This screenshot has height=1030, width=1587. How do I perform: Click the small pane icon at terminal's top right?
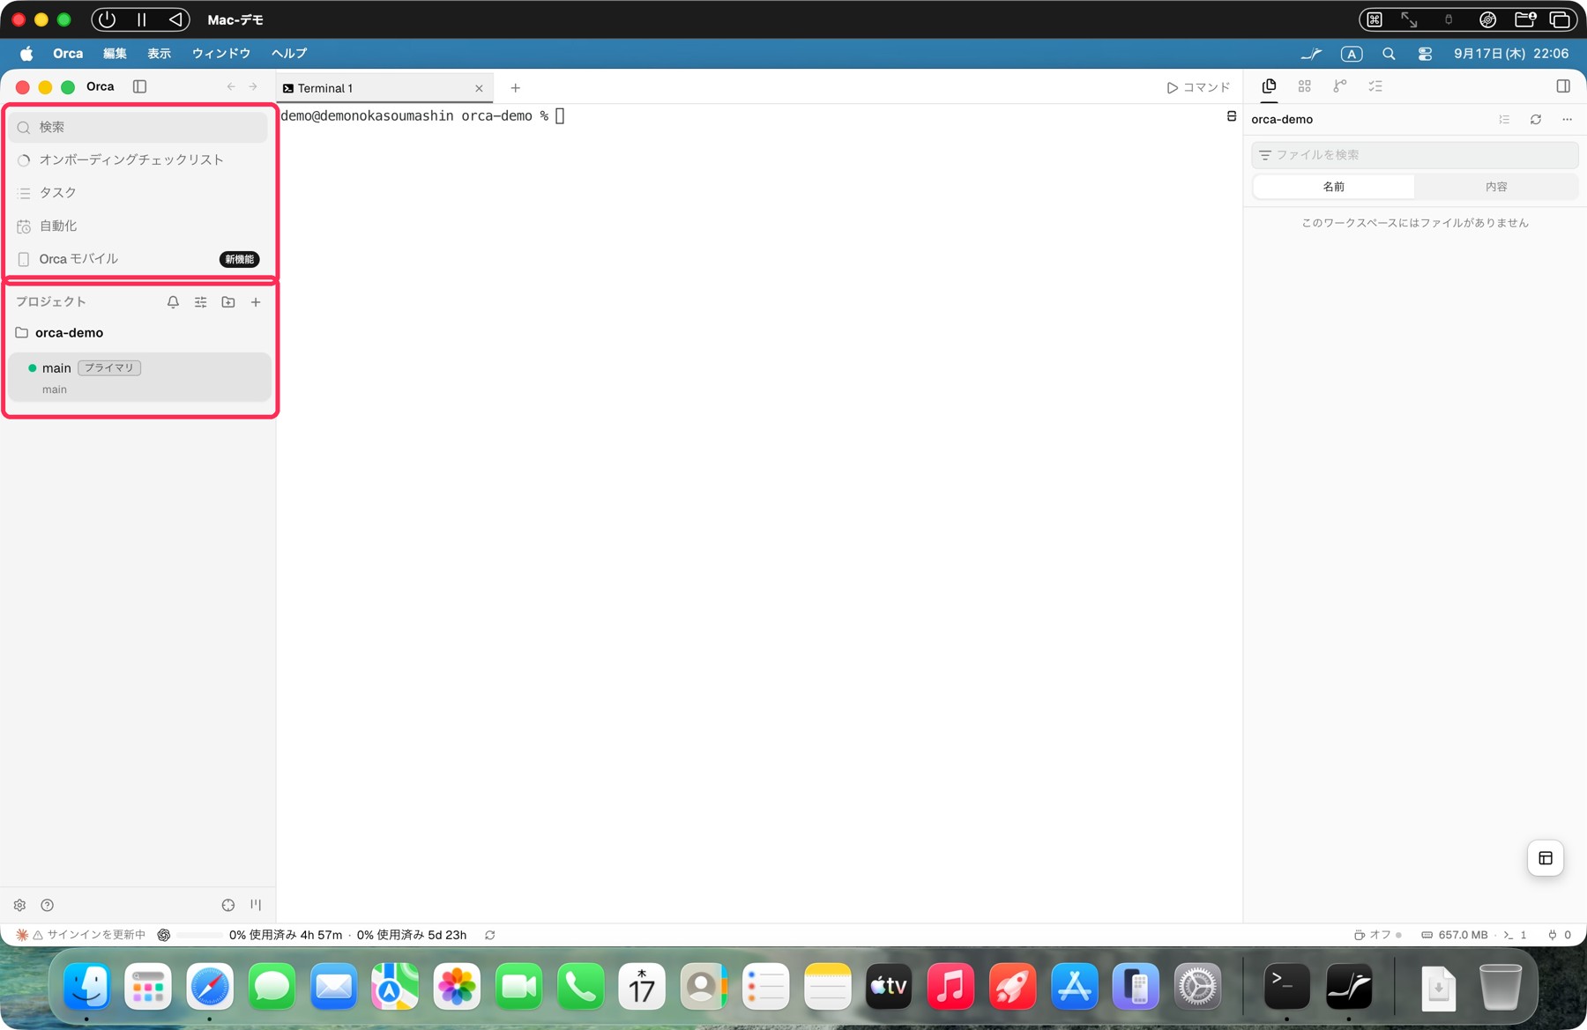coord(1232,116)
